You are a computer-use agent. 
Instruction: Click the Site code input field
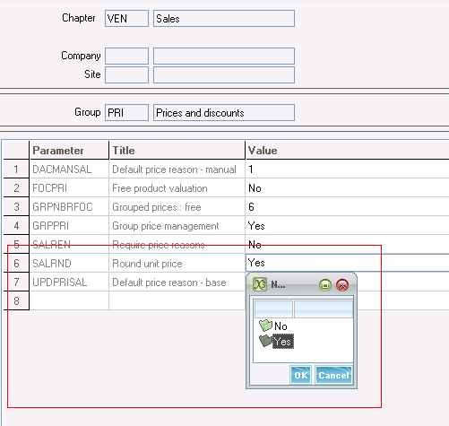[126, 74]
